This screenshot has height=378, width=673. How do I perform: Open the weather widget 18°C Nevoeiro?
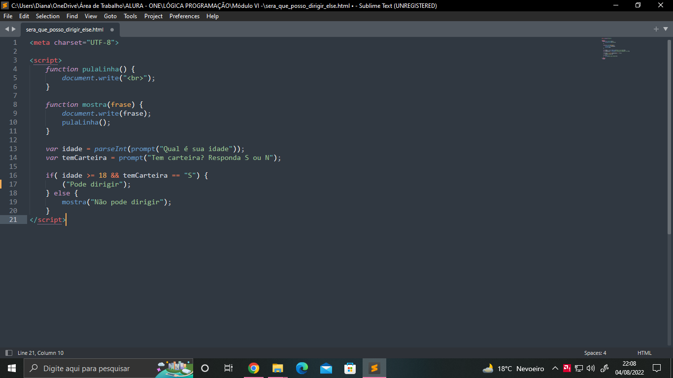(x=513, y=368)
